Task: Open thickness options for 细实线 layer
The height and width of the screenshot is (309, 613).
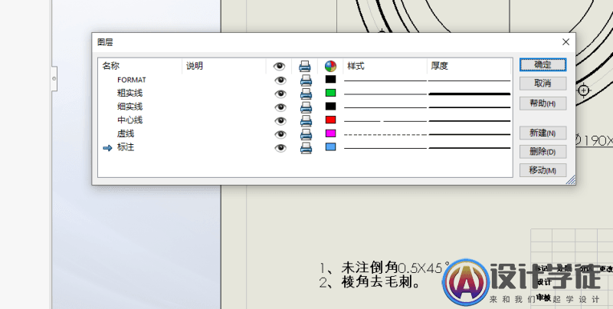Action: point(469,107)
